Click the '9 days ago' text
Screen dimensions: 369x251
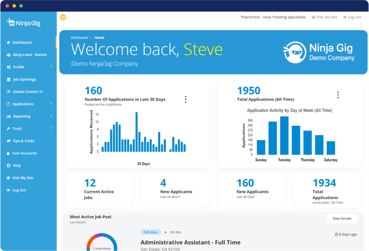coord(348,234)
